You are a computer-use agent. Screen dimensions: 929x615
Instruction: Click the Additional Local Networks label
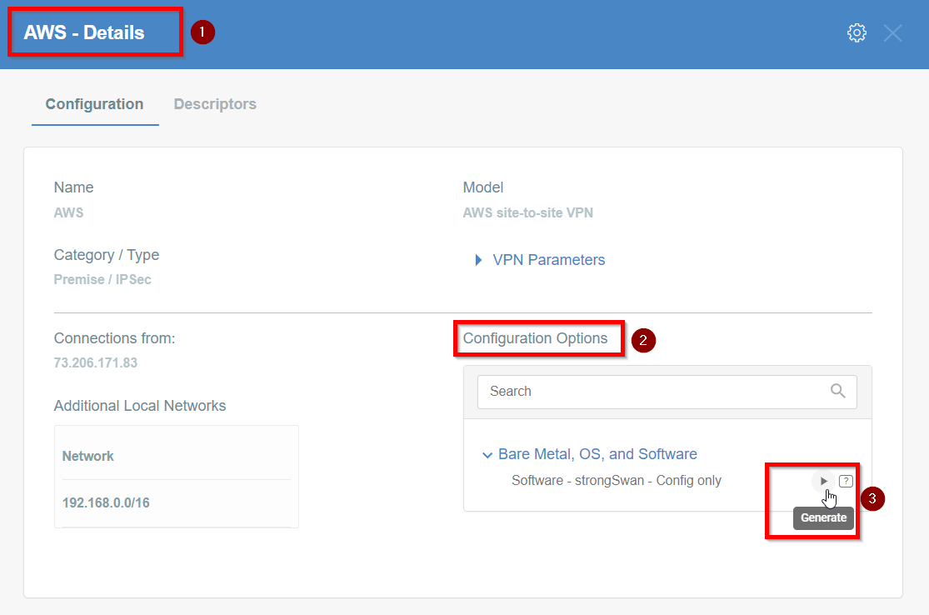[x=140, y=406]
